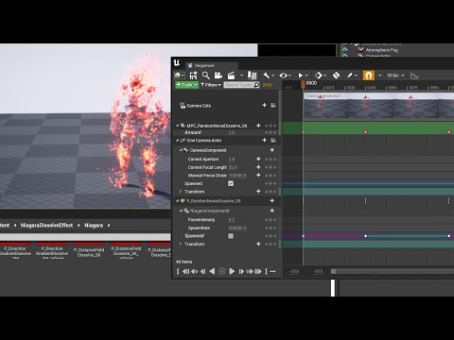Collapse the Cine Camera Actor track
The width and height of the screenshot is (454, 340).
tap(177, 140)
